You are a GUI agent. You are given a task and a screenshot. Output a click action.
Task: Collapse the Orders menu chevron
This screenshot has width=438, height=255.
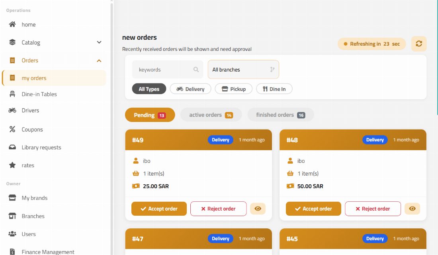pos(99,60)
